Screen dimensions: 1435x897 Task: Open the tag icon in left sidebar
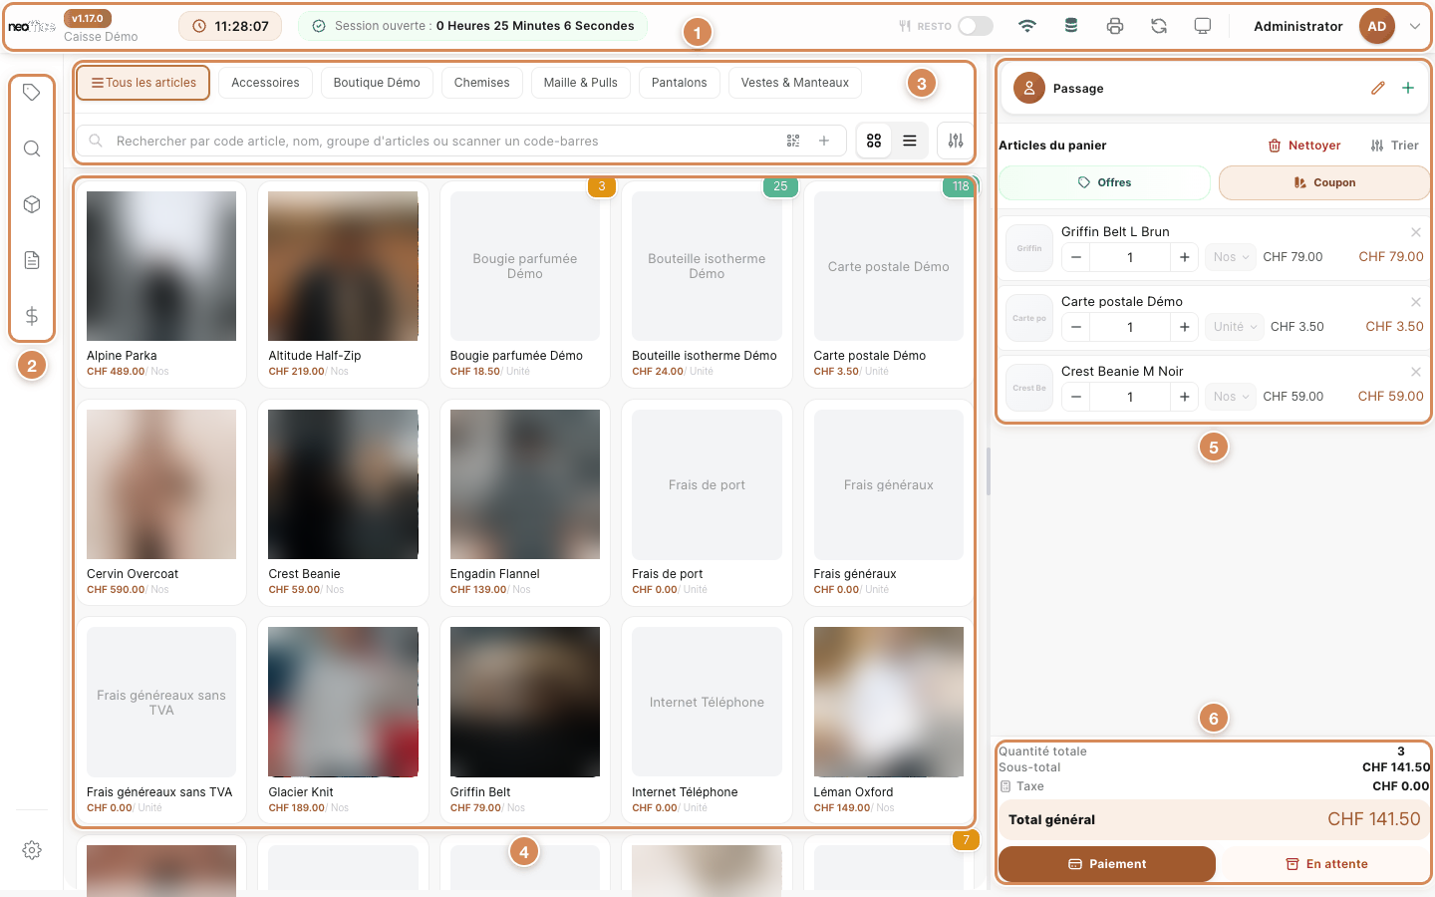click(32, 93)
